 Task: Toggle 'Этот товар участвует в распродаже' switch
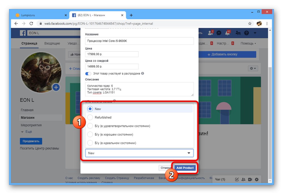point(88,74)
